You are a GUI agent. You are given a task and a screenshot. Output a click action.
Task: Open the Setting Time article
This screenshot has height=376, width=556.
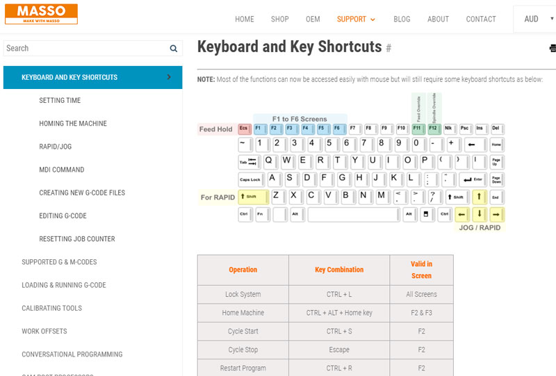point(60,101)
